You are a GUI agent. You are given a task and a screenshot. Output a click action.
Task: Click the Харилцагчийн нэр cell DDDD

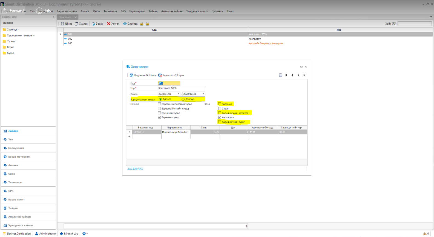292,132
